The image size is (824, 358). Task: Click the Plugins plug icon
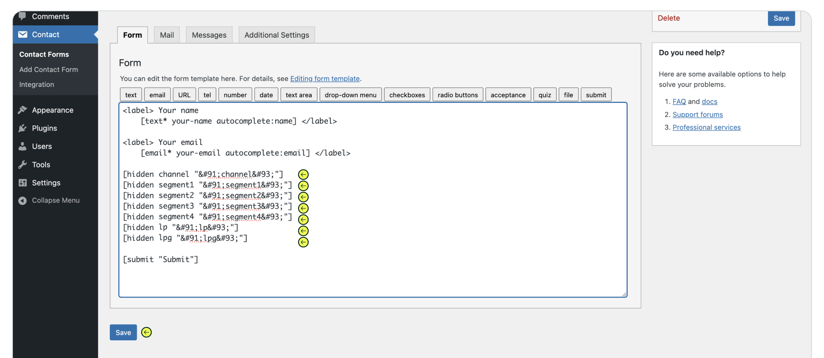click(23, 128)
